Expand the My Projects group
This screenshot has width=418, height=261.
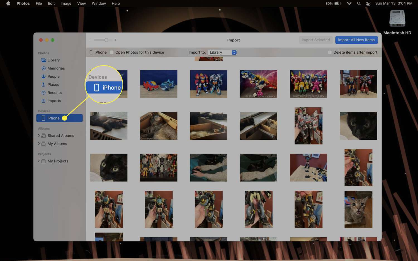(39, 161)
